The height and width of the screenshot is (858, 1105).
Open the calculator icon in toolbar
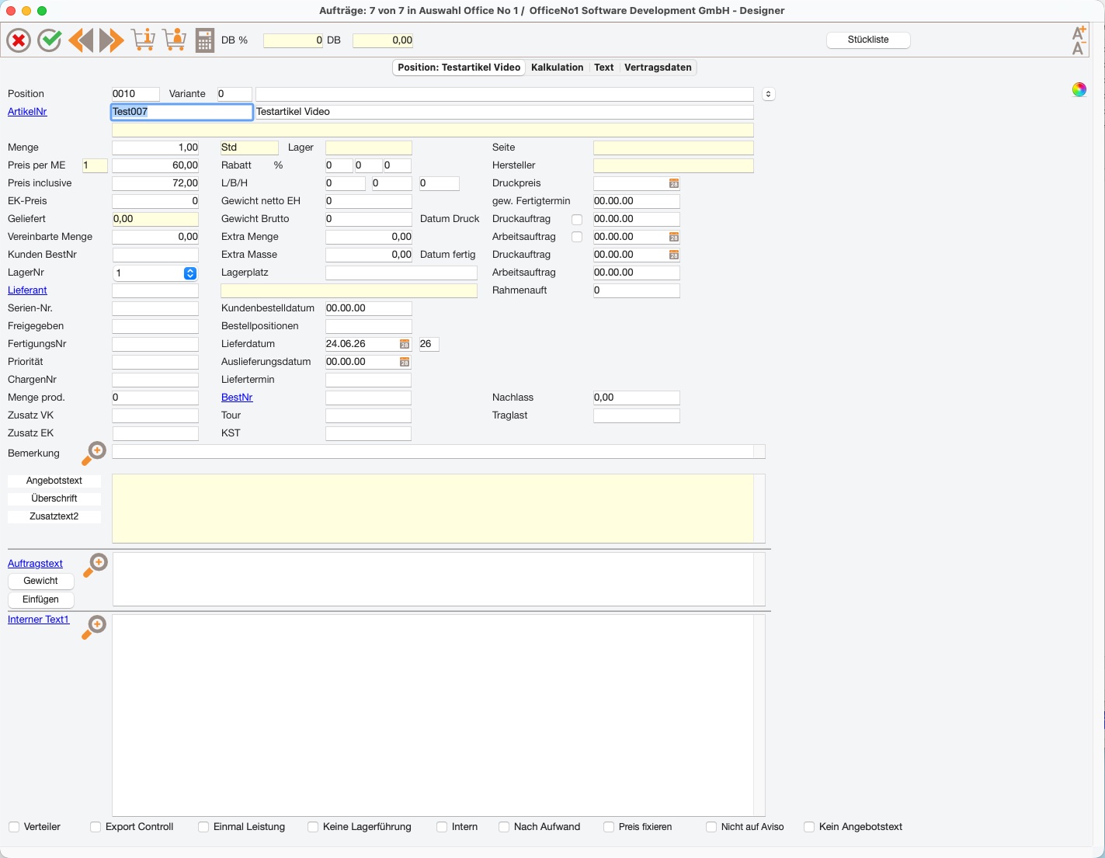pos(204,40)
